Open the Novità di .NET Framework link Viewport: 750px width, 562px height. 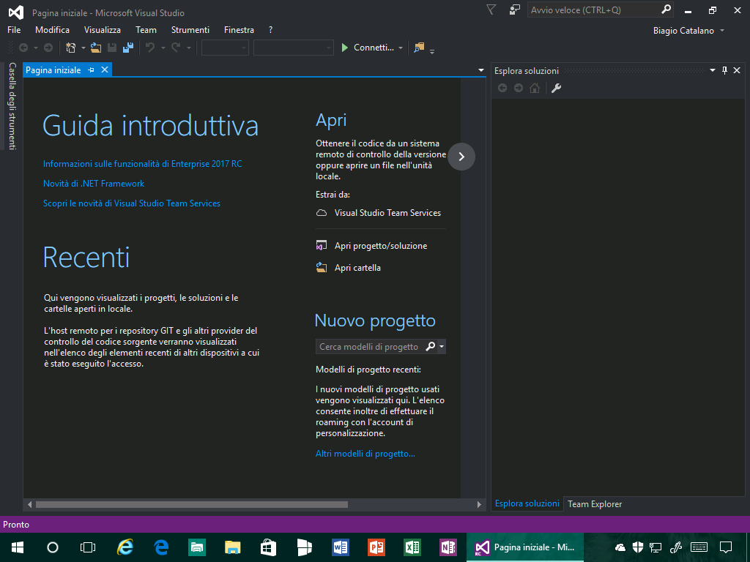click(94, 184)
